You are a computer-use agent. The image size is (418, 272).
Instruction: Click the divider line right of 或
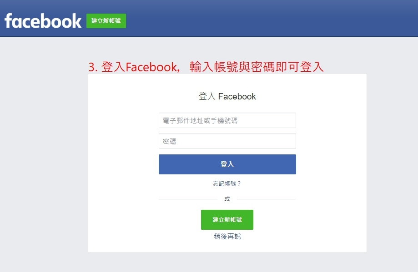coord(266,199)
